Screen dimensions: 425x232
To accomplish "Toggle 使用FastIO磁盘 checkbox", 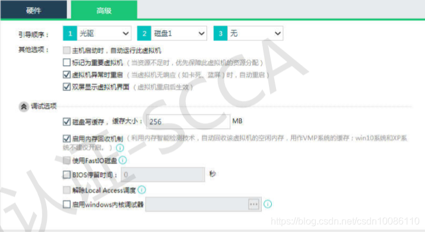I will pos(66,160).
